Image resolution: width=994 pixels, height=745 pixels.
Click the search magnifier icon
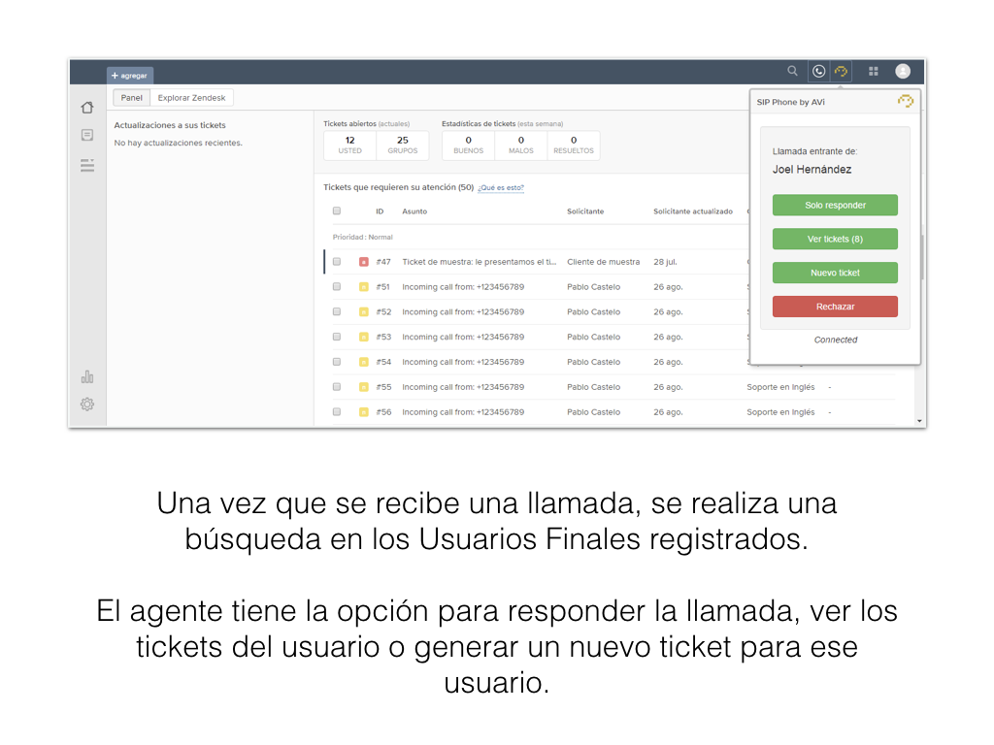click(793, 71)
